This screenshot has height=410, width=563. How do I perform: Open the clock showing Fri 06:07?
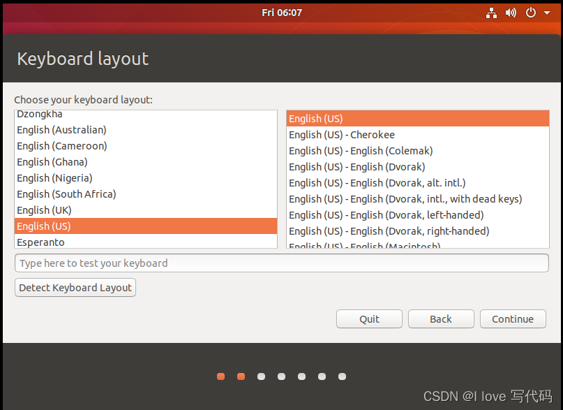(x=282, y=13)
